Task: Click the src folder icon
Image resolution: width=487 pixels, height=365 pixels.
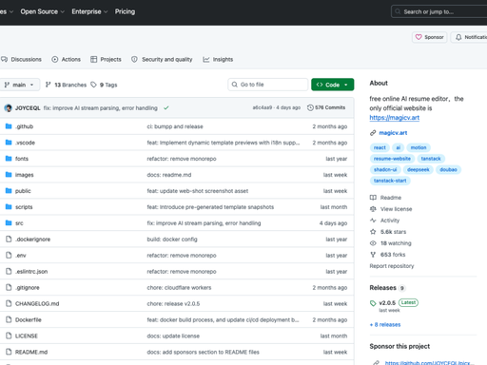Action: point(9,223)
